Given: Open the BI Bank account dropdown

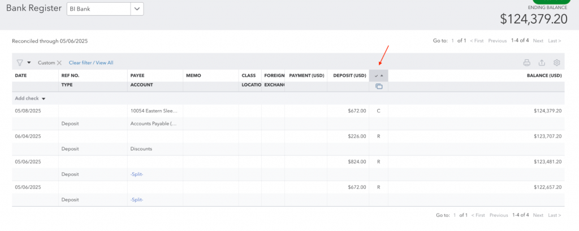Looking at the screenshot, I should click(137, 9).
